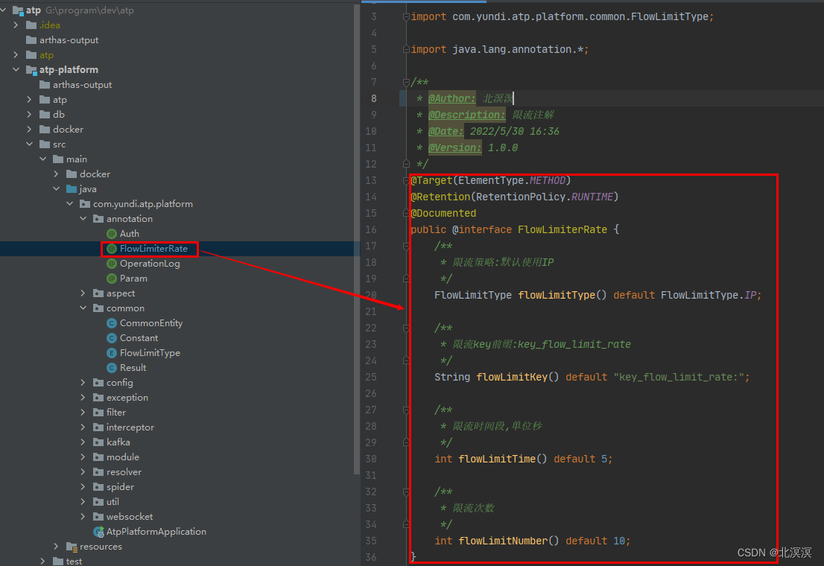Collapse the common package

(x=83, y=308)
